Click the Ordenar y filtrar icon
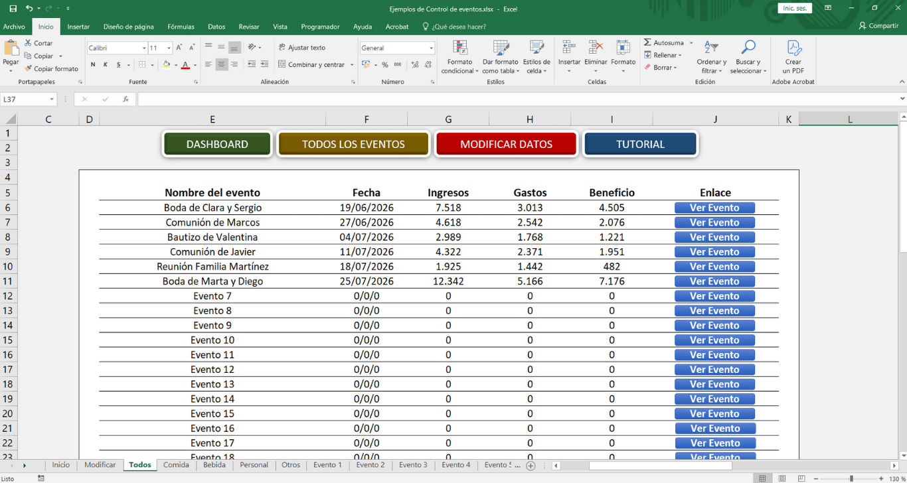The width and height of the screenshot is (907, 483). click(x=711, y=48)
